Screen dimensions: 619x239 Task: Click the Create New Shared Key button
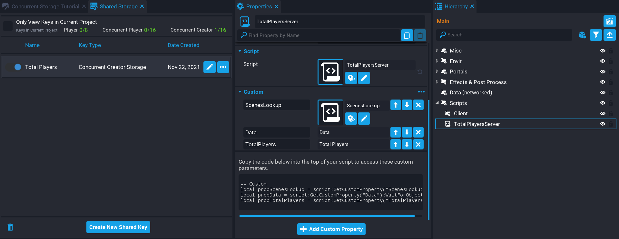pos(118,227)
